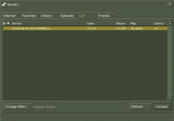The width and height of the screenshot is (174, 121).
Task: Sort list by Game column header
Action: coord(101,23)
